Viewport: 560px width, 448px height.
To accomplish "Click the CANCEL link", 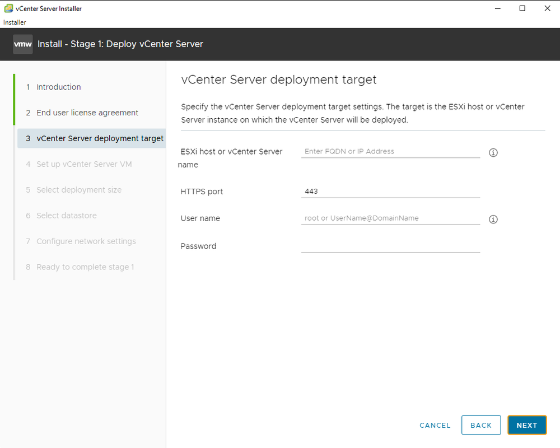I will 435,426.
